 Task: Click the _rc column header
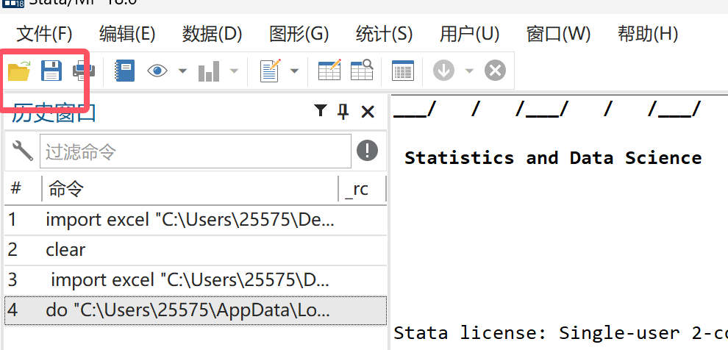pos(357,188)
